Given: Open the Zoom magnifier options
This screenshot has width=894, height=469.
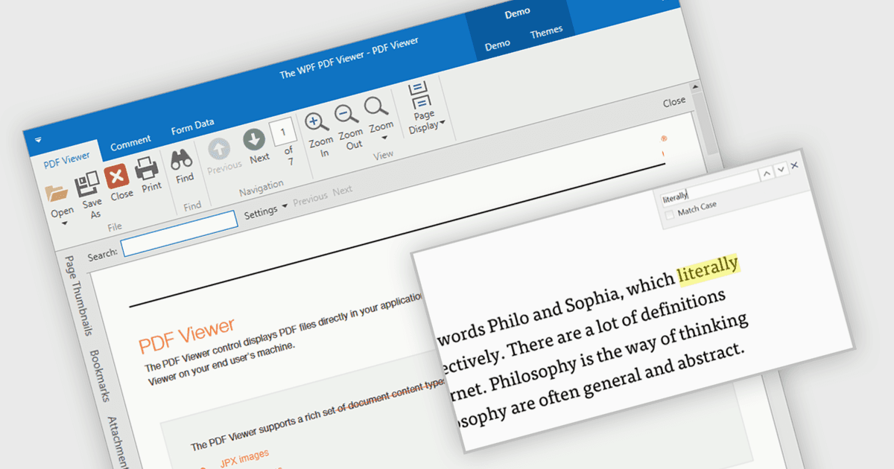Looking at the screenshot, I should point(376,107).
